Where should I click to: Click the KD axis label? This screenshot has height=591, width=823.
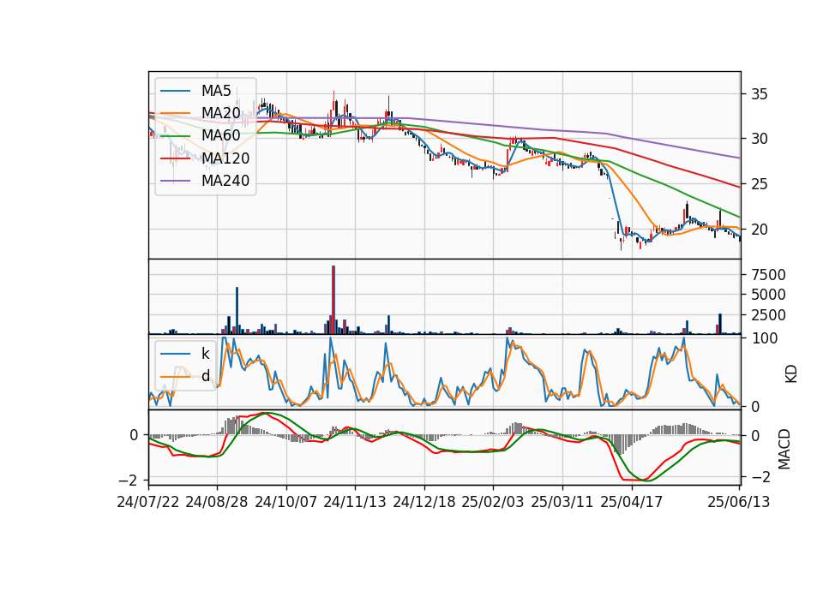(x=790, y=374)
